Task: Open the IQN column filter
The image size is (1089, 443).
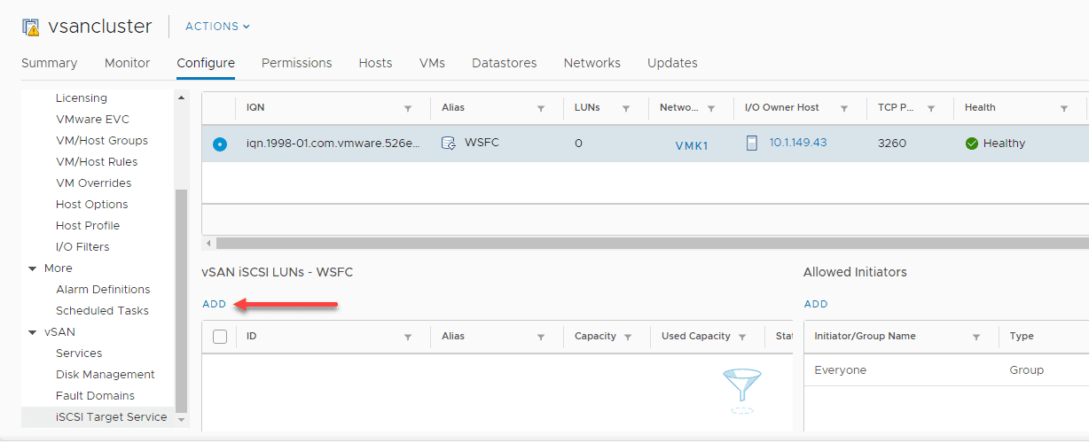Action: click(408, 108)
